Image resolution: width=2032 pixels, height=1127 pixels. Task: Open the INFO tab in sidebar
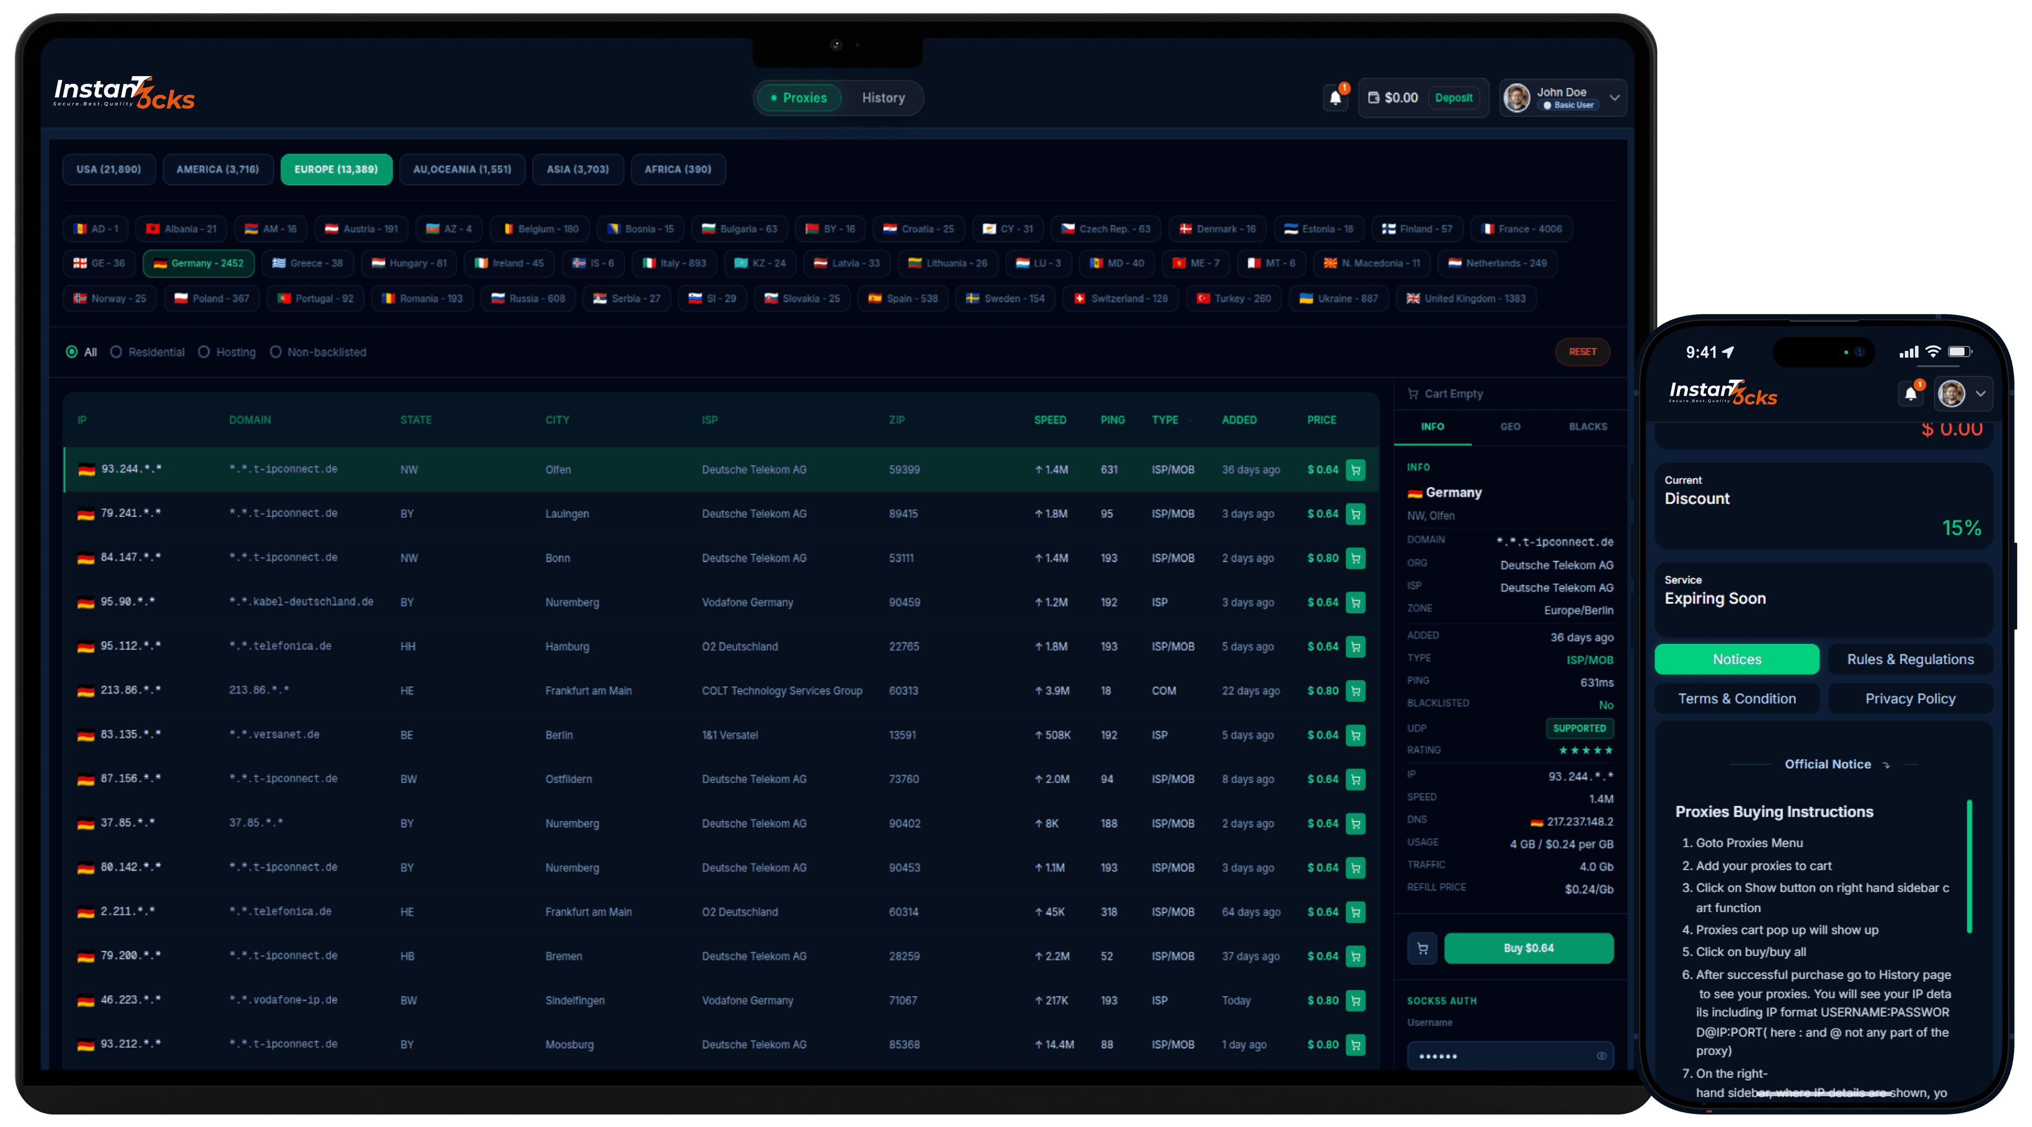(1432, 428)
